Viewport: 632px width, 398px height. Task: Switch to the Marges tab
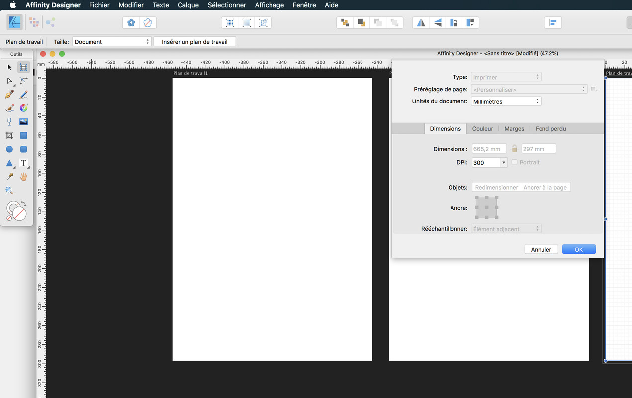coord(514,128)
